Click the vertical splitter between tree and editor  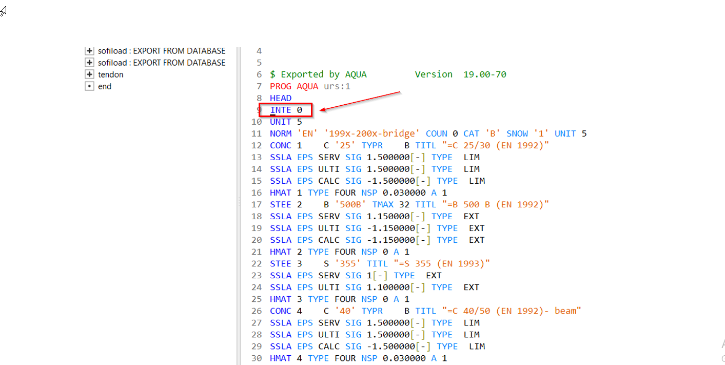click(x=238, y=205)
